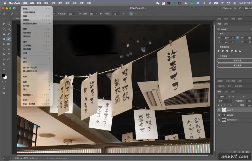Click the Apple menu logo
252x161 pixels.
coord(5,3)
